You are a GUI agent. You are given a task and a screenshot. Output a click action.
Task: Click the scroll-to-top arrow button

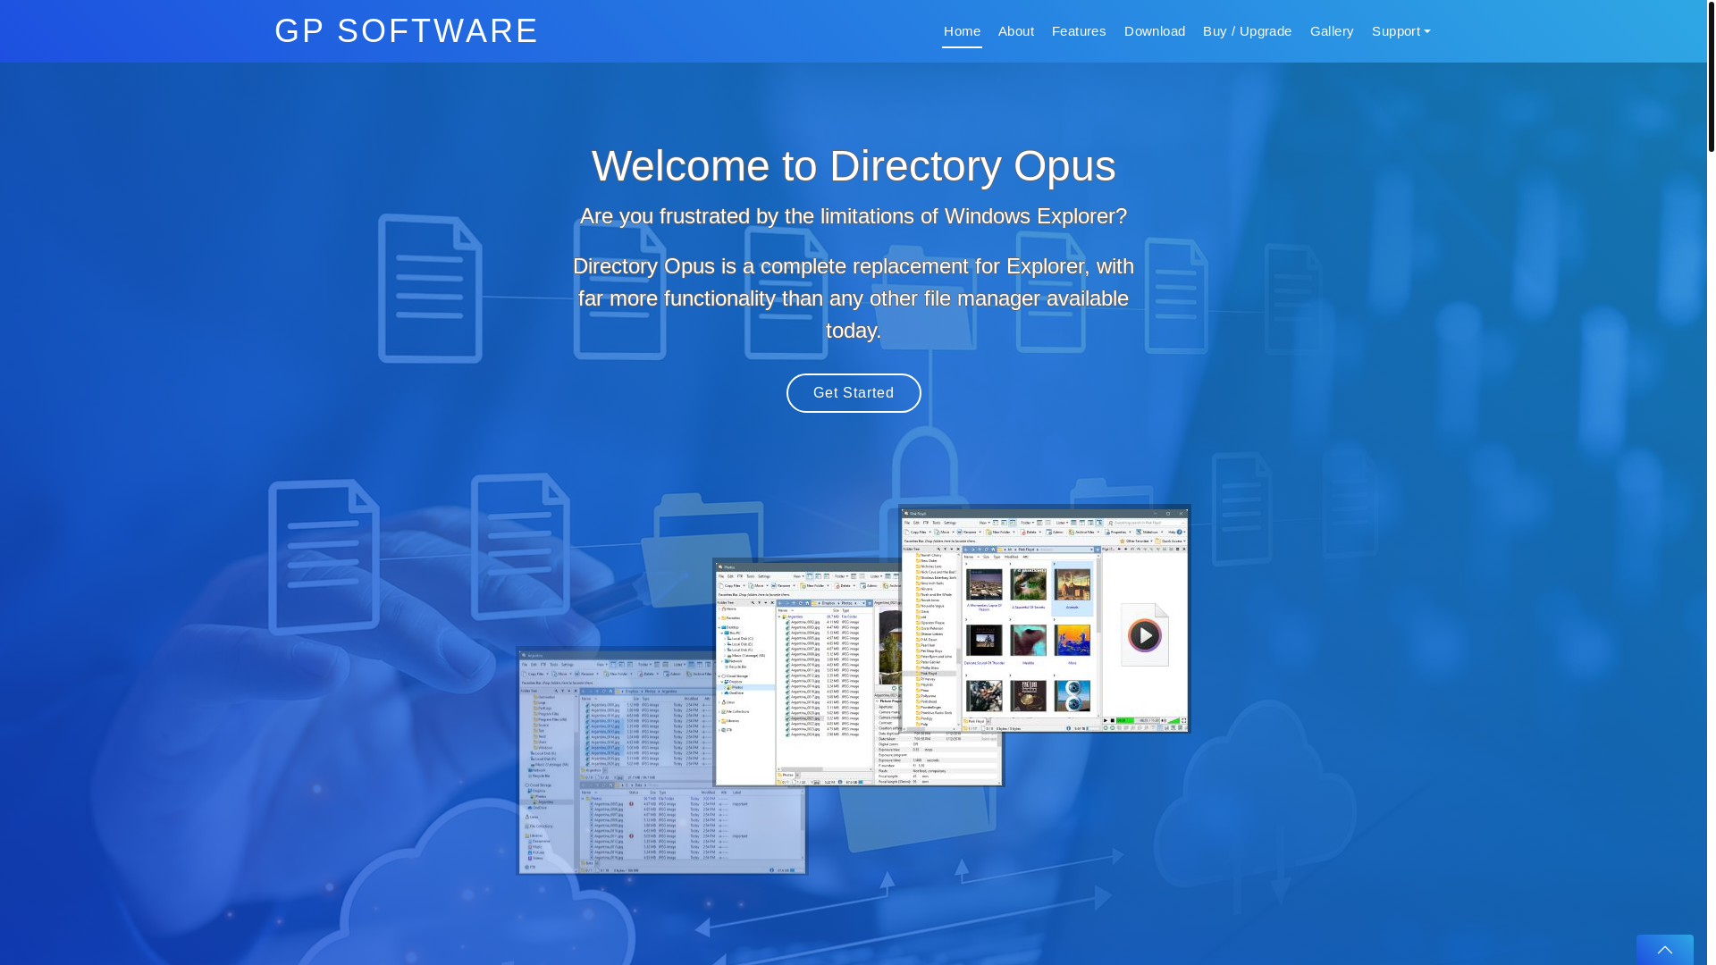pos(1664,950)
